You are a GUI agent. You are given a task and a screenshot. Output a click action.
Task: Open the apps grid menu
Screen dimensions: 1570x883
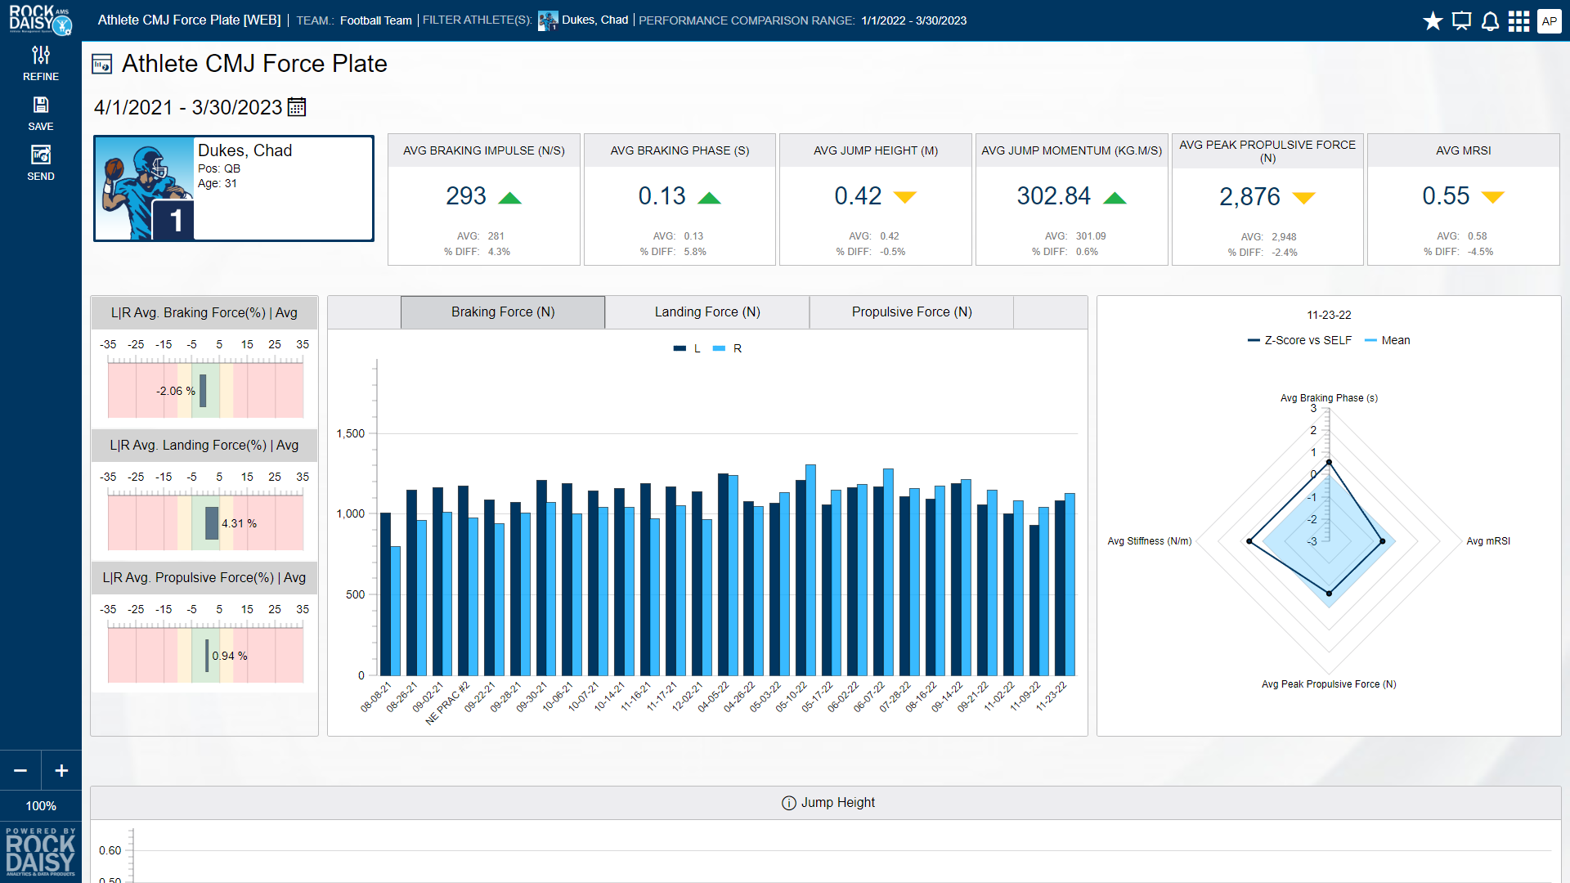pos(1518,21)
